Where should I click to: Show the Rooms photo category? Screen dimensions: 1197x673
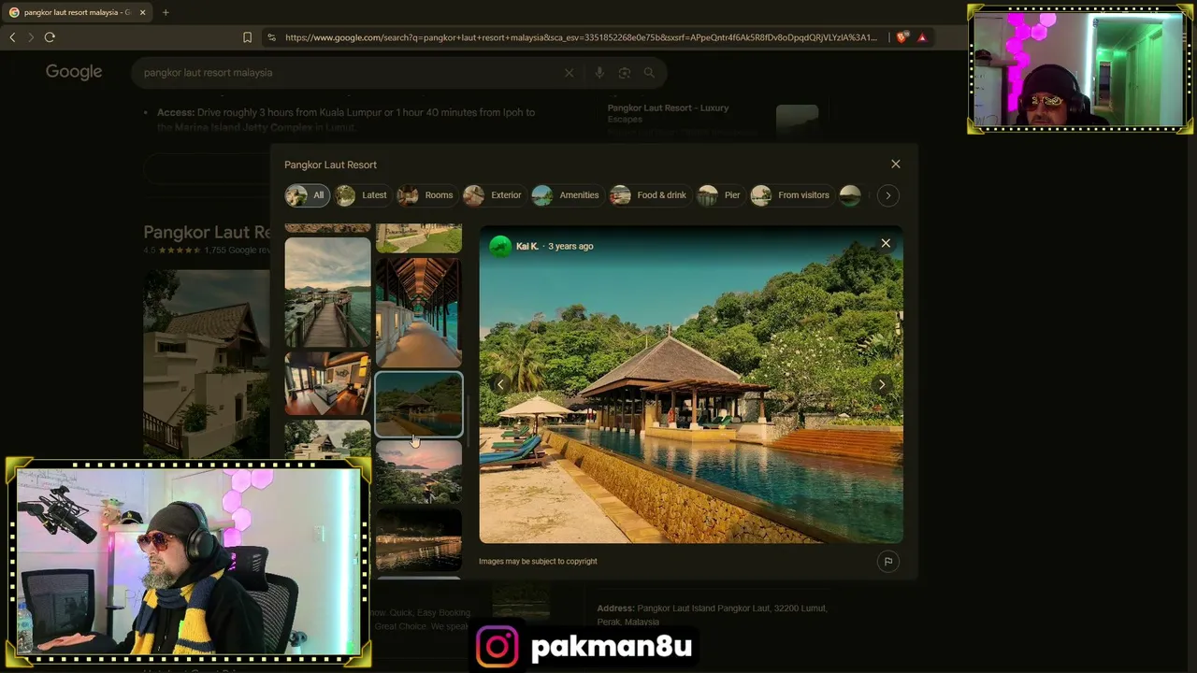[426, 195]
